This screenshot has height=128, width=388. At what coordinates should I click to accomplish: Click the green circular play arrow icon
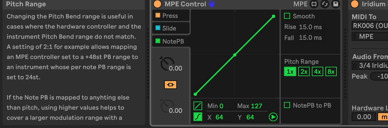tap(273, 117)
